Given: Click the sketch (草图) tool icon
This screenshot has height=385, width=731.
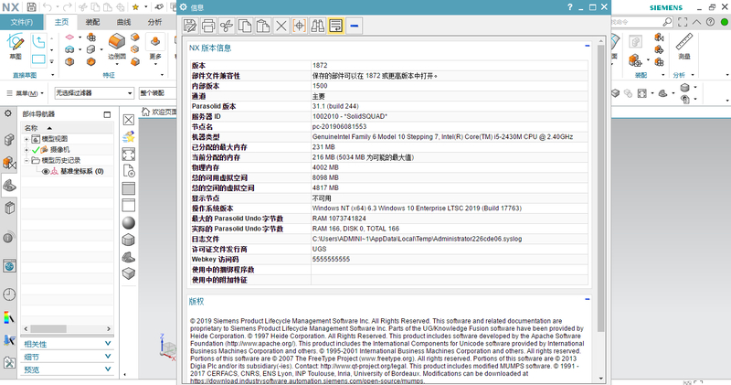Looking at the screenshot, I should coord(16,43).
